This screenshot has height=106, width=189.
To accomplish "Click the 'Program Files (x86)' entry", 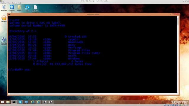I will click(84, 53).
